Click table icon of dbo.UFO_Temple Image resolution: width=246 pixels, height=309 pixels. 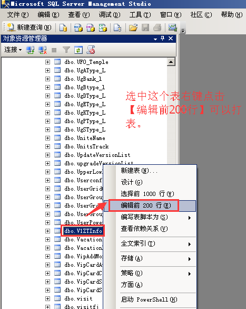point(57,62)
